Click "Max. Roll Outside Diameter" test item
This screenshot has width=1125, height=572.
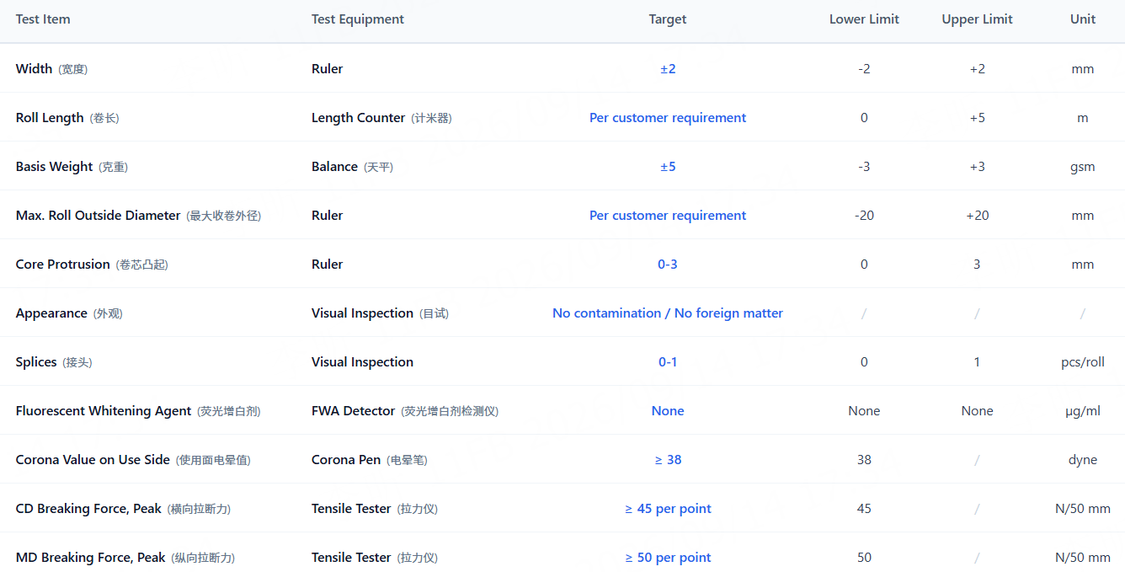click(x=138, y=216)
